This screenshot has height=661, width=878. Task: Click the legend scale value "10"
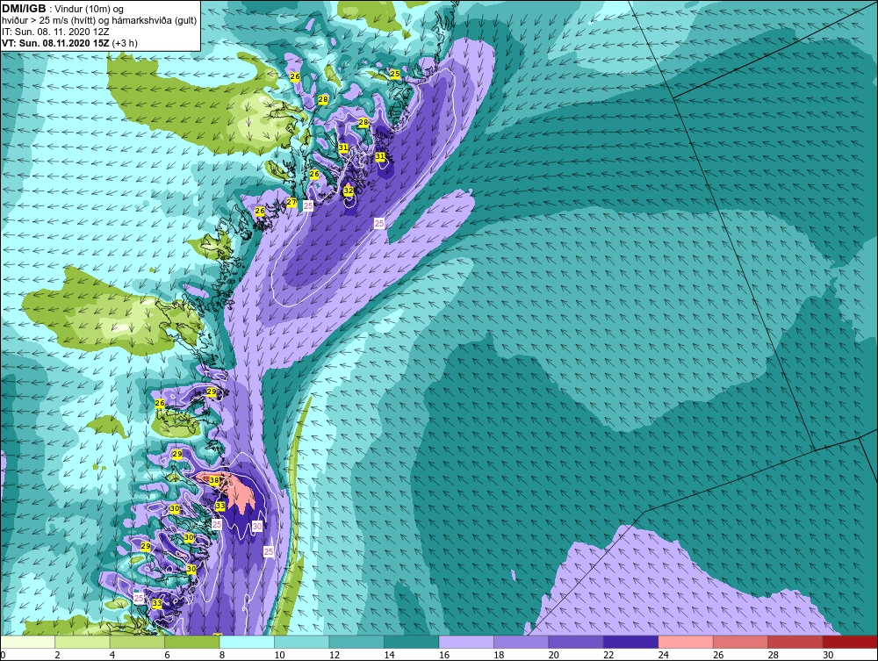coord(279,655)
